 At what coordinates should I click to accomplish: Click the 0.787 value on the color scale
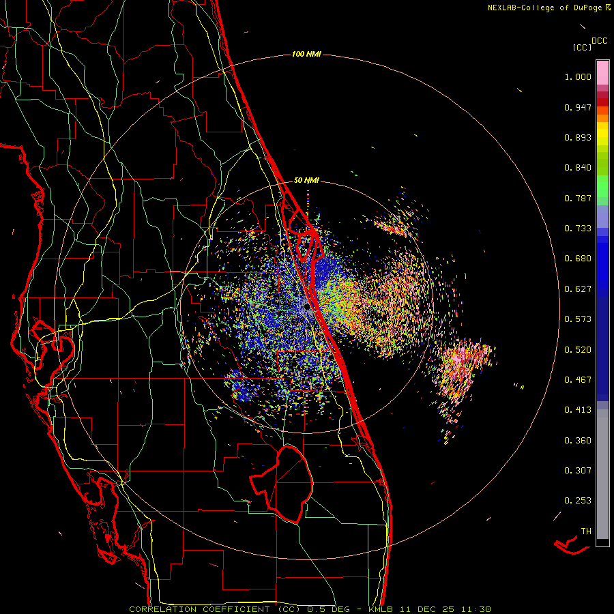point(578,198)
